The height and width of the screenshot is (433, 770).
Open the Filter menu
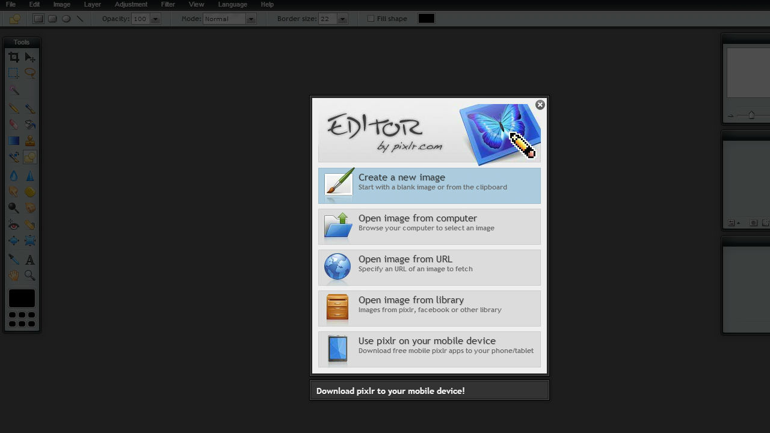point(168,4)
